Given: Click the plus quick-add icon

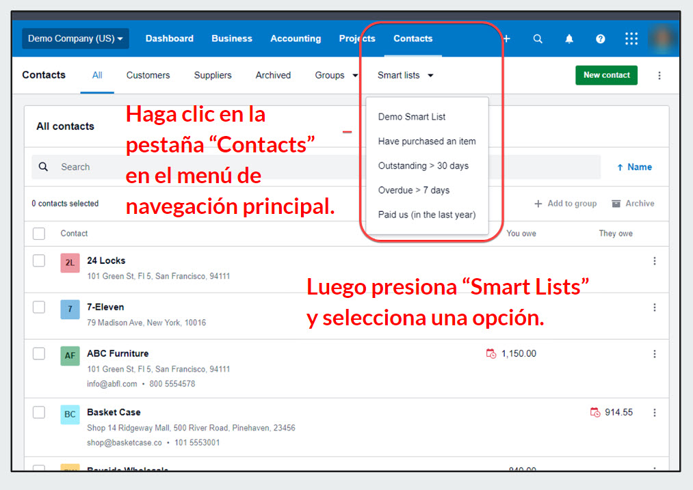Looking at the screenshot, I should [x=507, y=39].
